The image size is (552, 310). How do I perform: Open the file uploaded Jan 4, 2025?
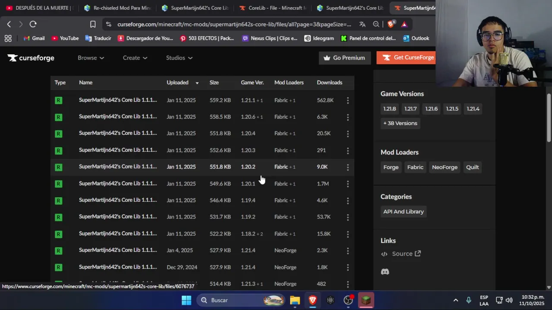pos(202,251)
